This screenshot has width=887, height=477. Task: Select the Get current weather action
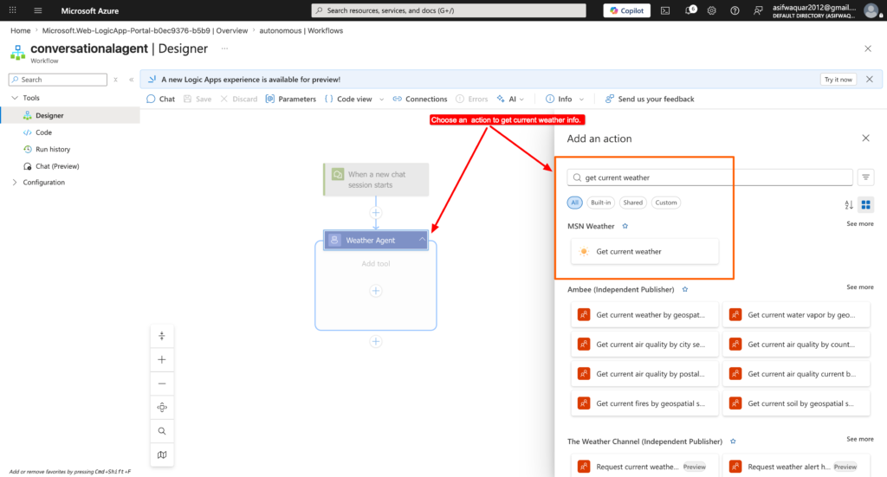point(644,252)
